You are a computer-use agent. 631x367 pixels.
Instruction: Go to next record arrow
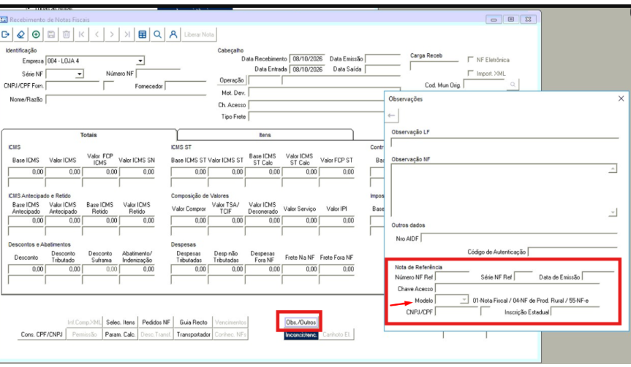pos(112,34)
